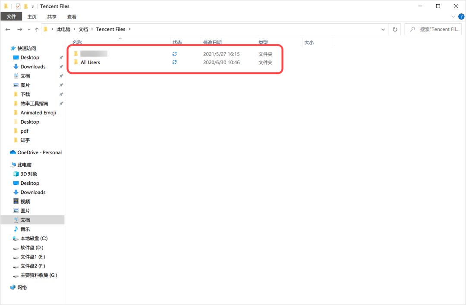Open 主要资料收集 (G:) drive

click(39, 275)
